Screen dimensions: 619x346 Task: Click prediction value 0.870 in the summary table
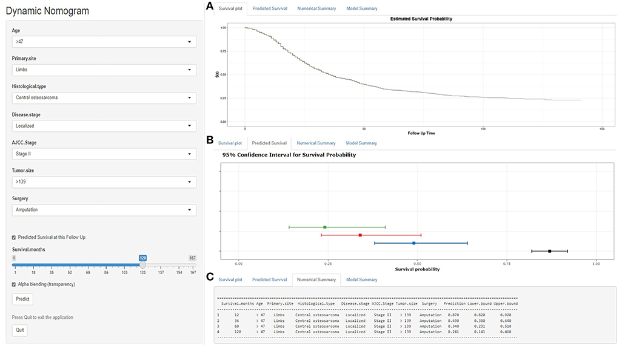tap(453, 315)
